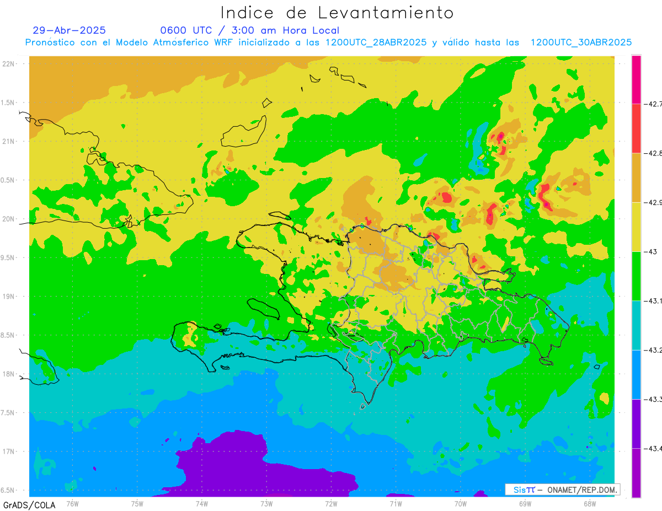Viewport: 662px width, 511px height.
Task: Pick the bright blue swatch in the legend
Action: click(636, 374)
